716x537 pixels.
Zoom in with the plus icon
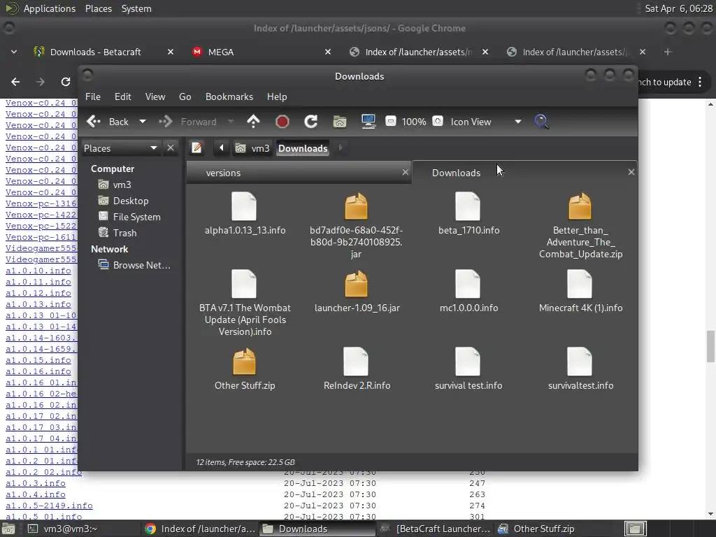click(x=438, y=121)
